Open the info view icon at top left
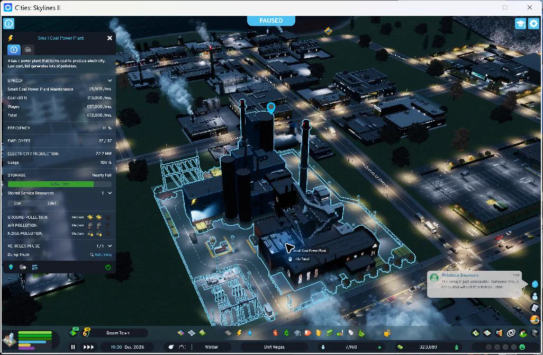This screenshot has height=355, width=543. 8,23
